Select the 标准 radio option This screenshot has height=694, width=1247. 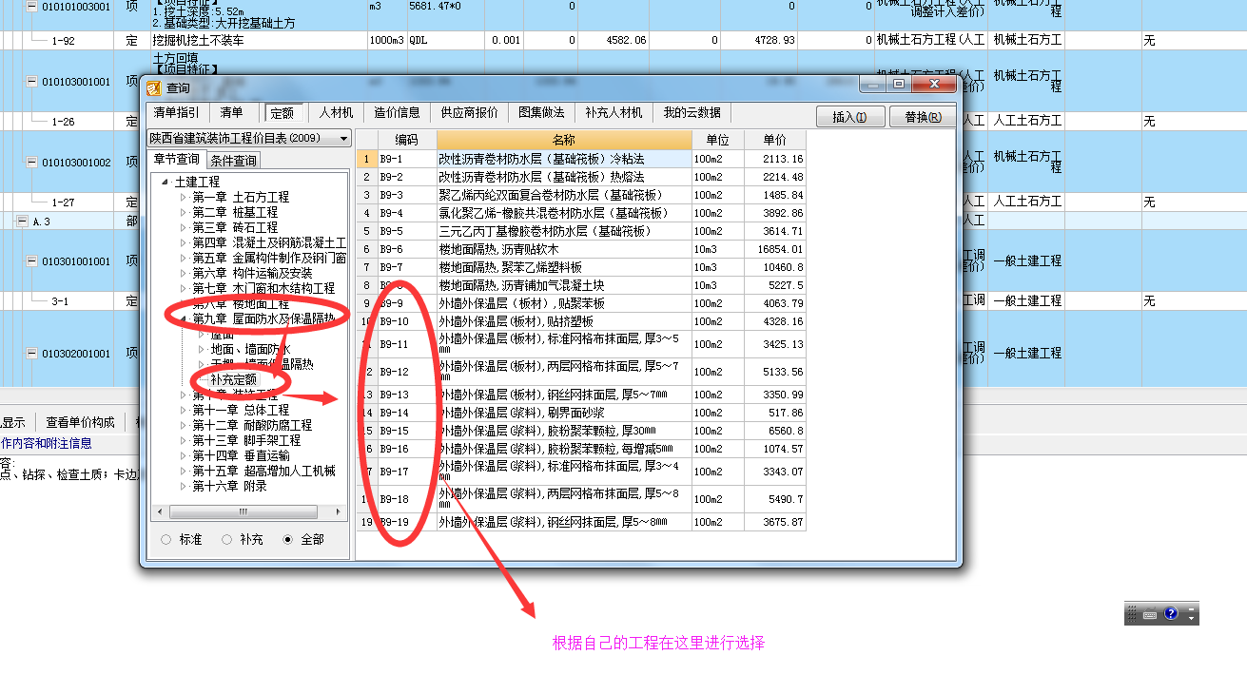166,539
